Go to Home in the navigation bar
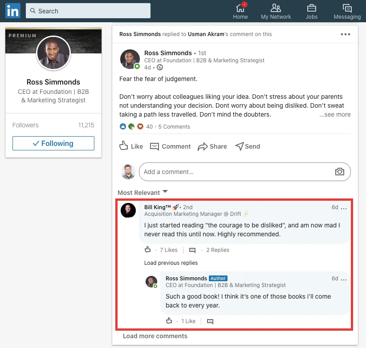366x348 pixels. point(240,11)
